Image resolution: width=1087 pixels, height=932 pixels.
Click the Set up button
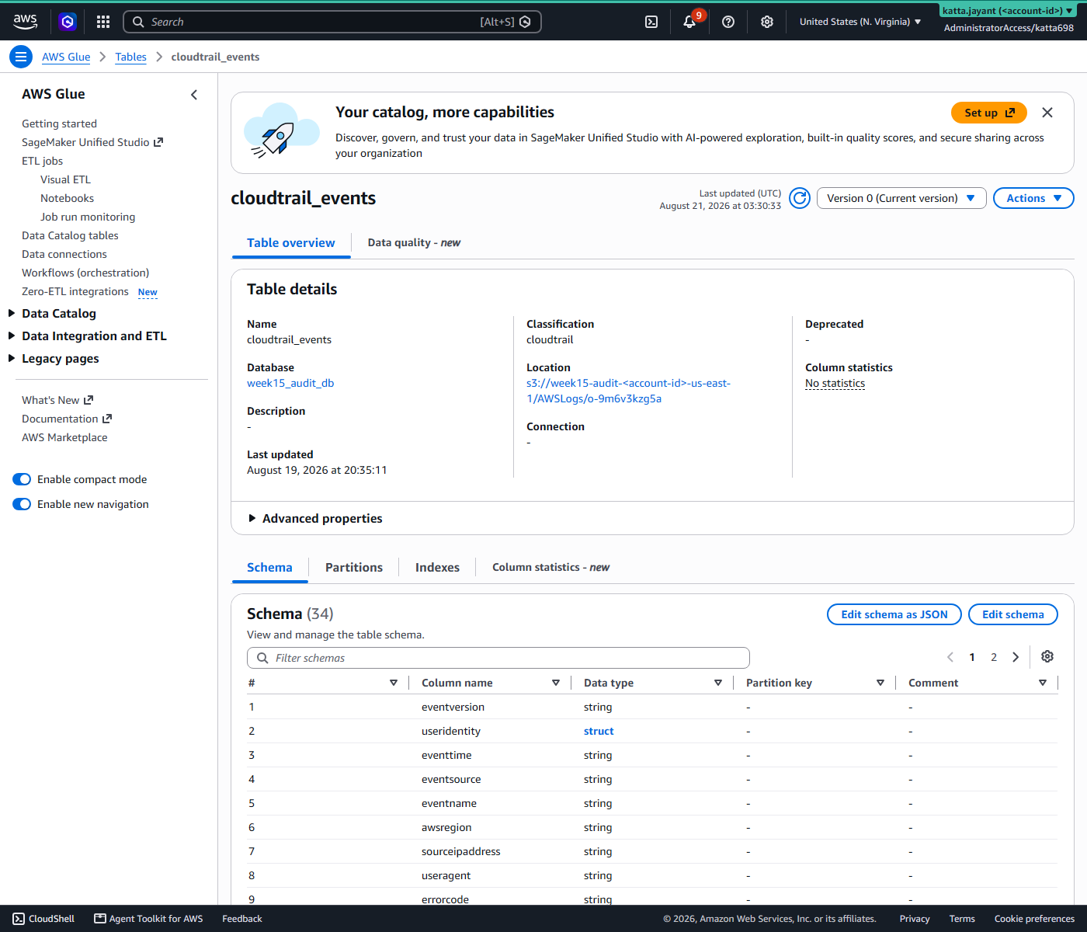tap(989, 113)
